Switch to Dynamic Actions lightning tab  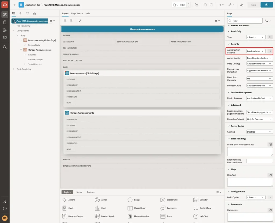pyautogui.click(x=20, y=13)
